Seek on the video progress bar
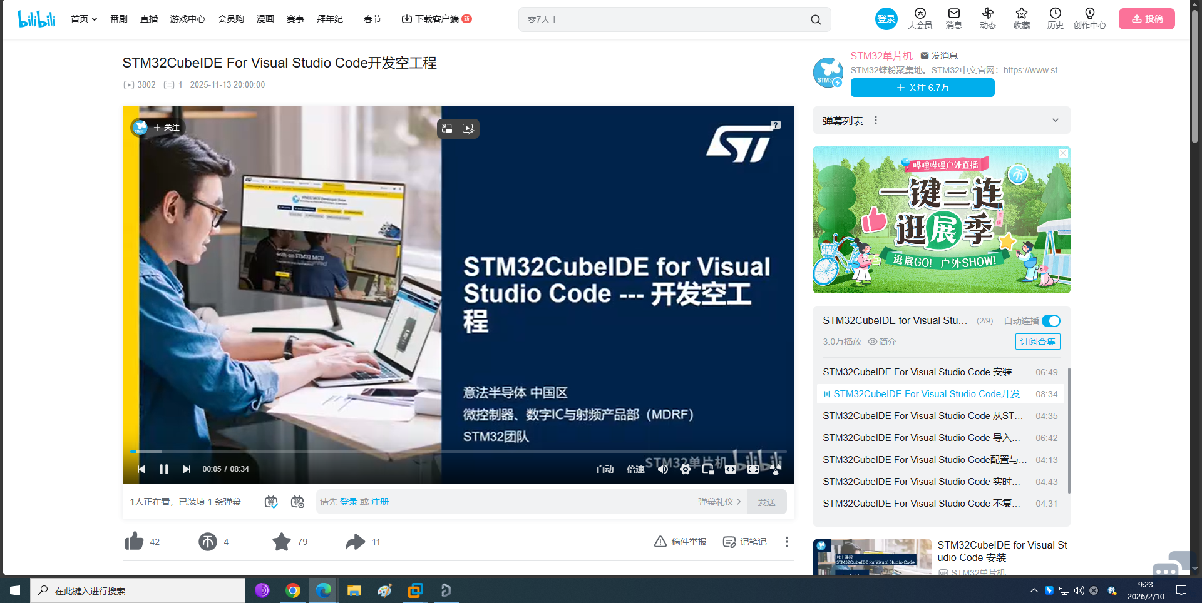The image size is (1202, 603). pos(458,451)
